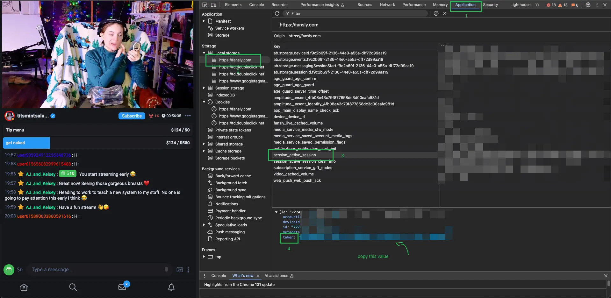Expand the top frame item
This screenshot has height=298, width=611.
pos(204,257)
